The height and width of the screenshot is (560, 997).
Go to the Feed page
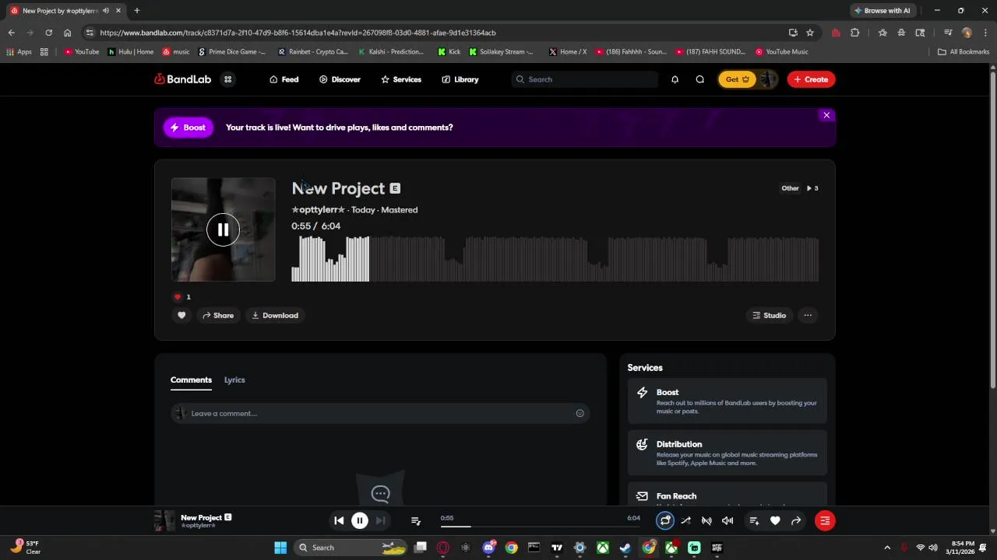pos(284,79)
